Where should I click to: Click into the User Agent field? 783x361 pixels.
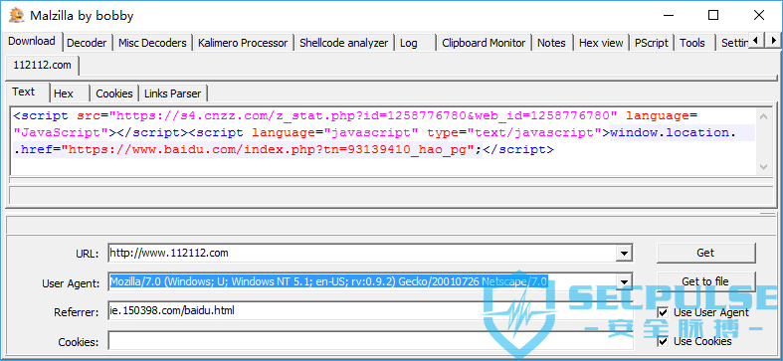click(x=362, y=282)
